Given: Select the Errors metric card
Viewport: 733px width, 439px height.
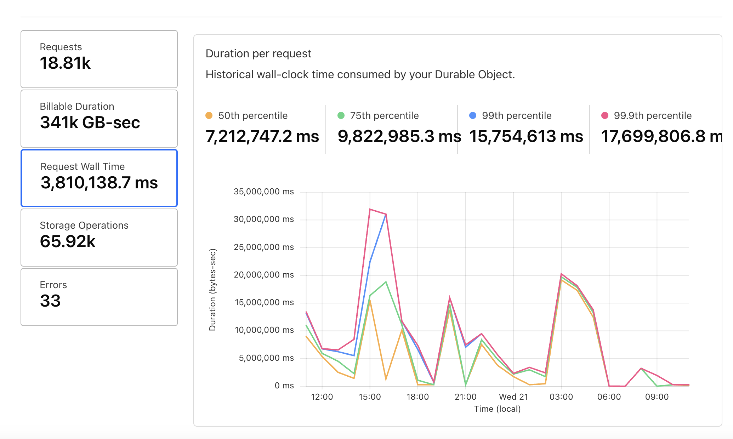Looking at the screenshot, I should (99, 297).
